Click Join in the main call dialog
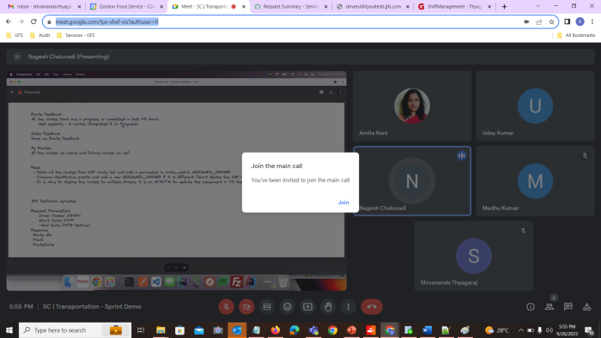This screenshot has height=338, width=601. click(343, 202)
